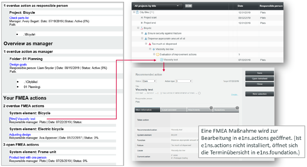307x167 pixels.
Task: Collapse Evaluation of improvement actions node
Action: (154, 54)
